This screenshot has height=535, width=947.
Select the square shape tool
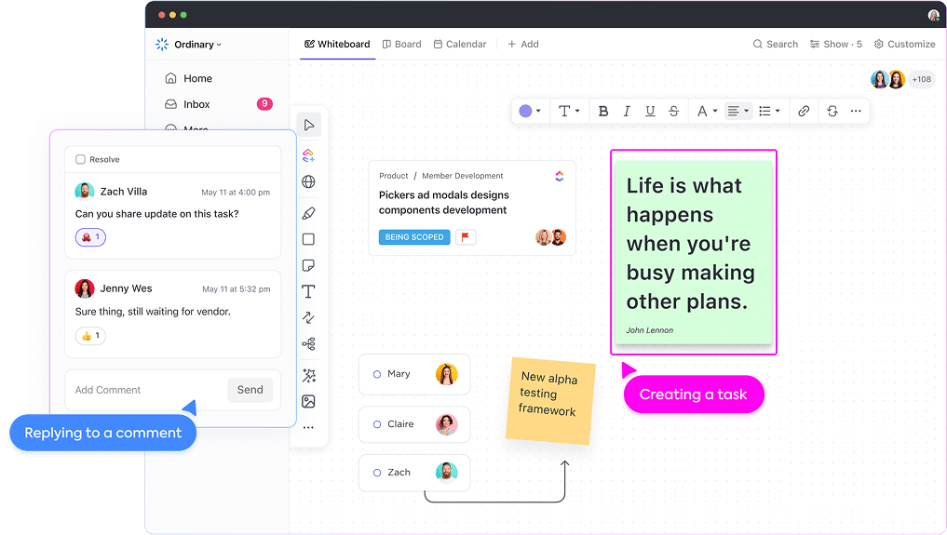point(308,239)
